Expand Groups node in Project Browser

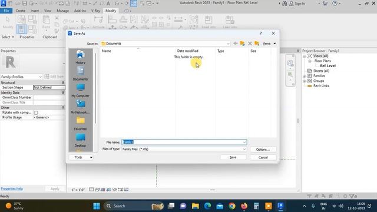point(304,81)
